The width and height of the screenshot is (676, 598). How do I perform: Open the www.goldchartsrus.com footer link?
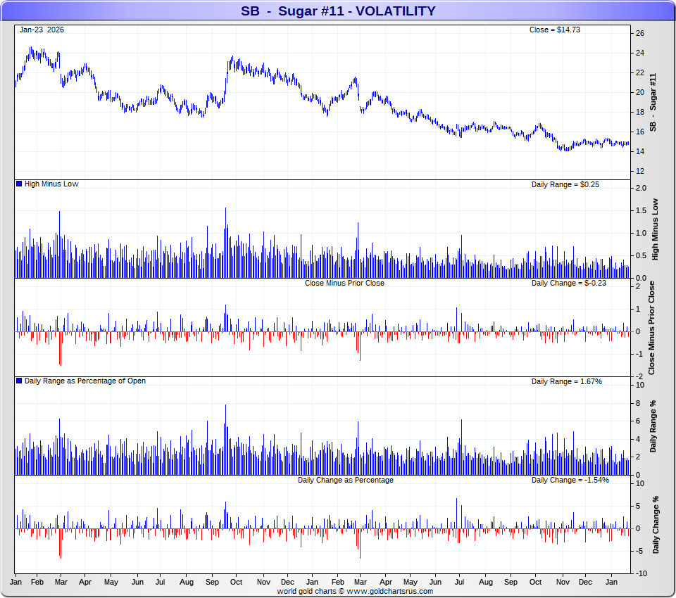388,592
